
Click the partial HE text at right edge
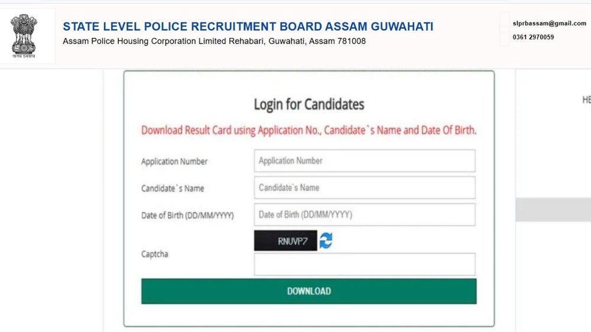pos(586,100)
